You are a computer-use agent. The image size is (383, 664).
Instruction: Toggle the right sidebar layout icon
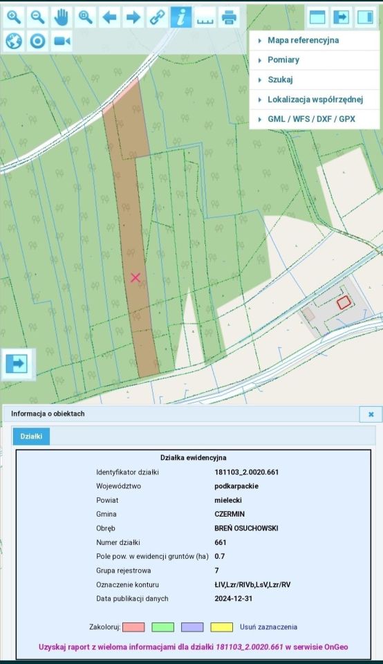coord(365,17)
